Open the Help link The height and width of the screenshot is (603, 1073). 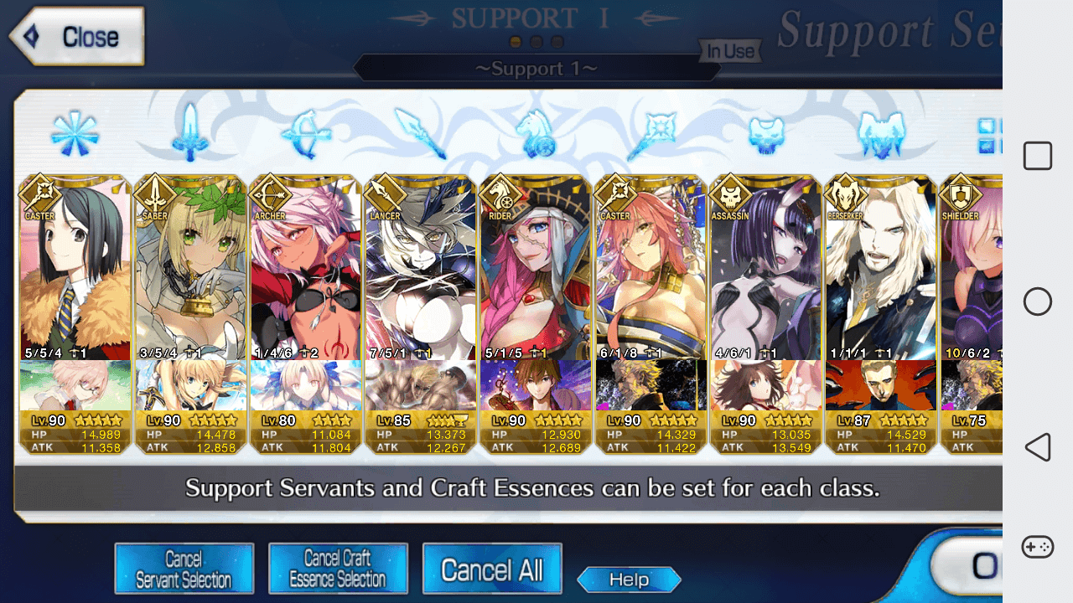coord(629,579)
